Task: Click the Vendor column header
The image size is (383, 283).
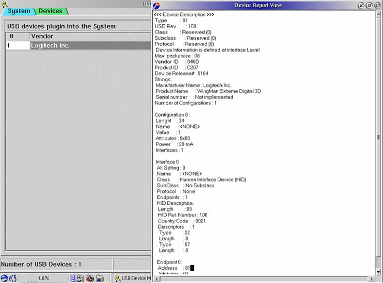Action: (x=90, y=36)
